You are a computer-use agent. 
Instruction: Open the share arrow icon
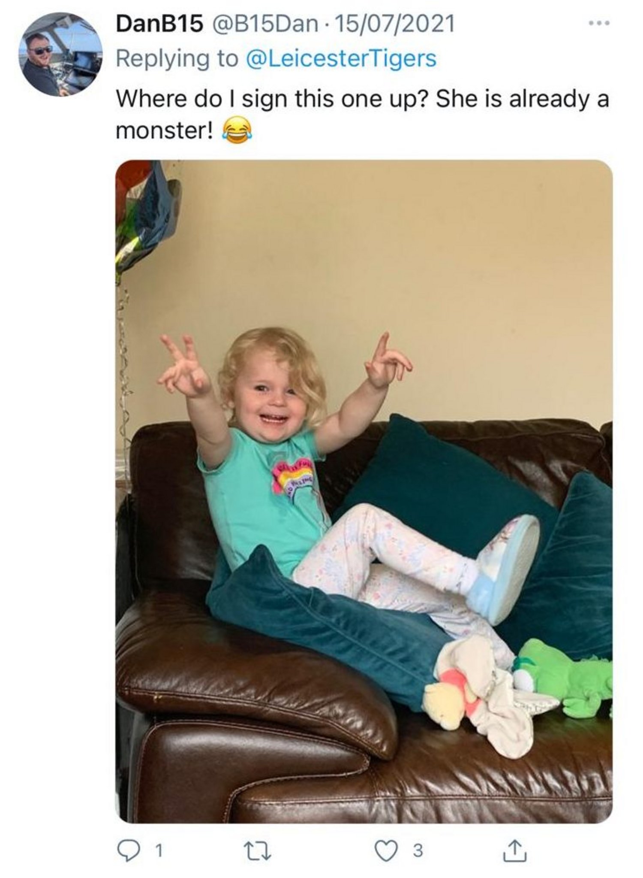tap(515, 850)
